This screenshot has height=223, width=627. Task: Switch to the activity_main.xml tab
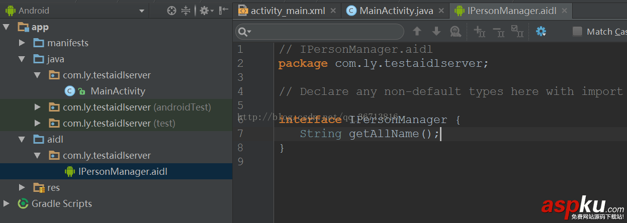tap(288, 11)
